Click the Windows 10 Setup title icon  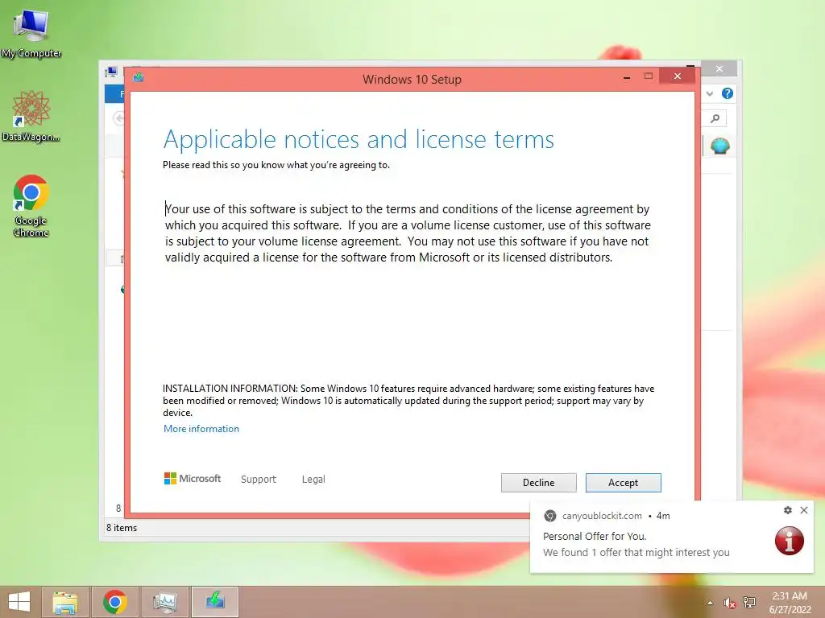139,78
